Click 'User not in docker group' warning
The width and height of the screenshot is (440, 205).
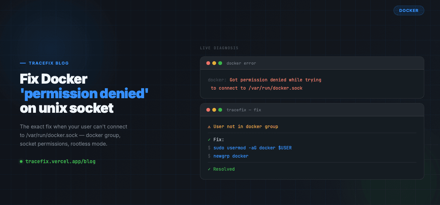pyautogui.click(x=246, y=127)
